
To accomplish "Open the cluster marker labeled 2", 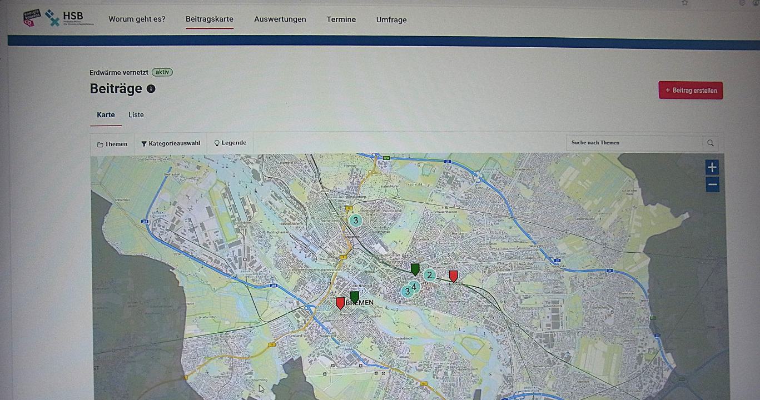I will point(429,275).
